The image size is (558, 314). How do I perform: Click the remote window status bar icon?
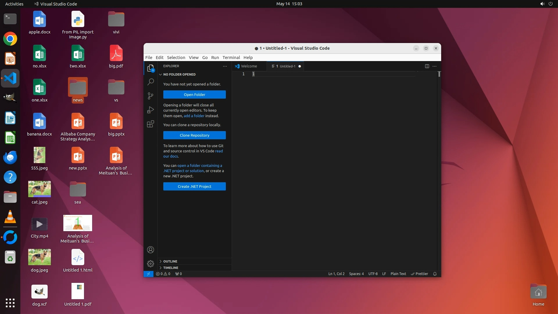coord(148,274)
